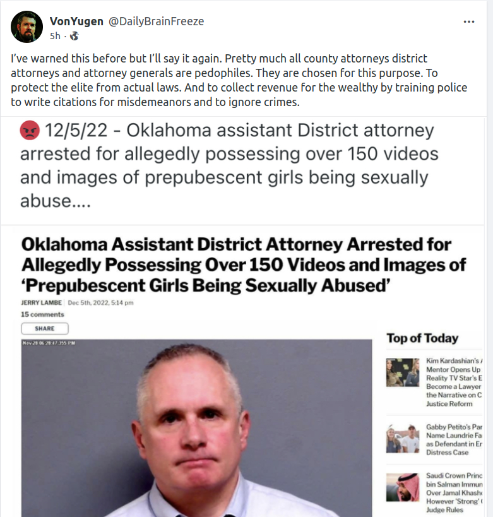Open the @DailyBrainFreeze handle link
The image size is (493, 517).
tap(157, 21)
